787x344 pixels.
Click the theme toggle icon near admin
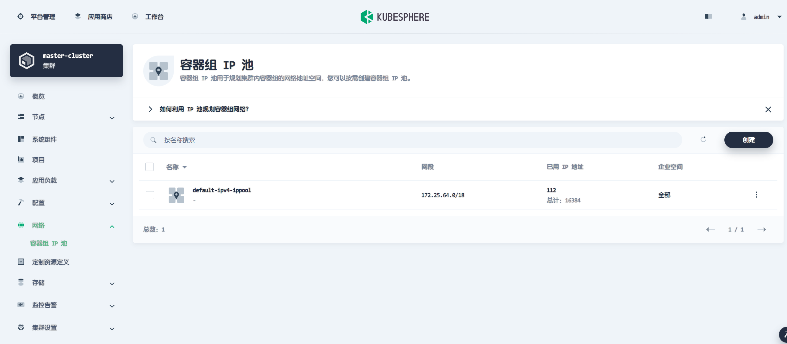(708, 16)
